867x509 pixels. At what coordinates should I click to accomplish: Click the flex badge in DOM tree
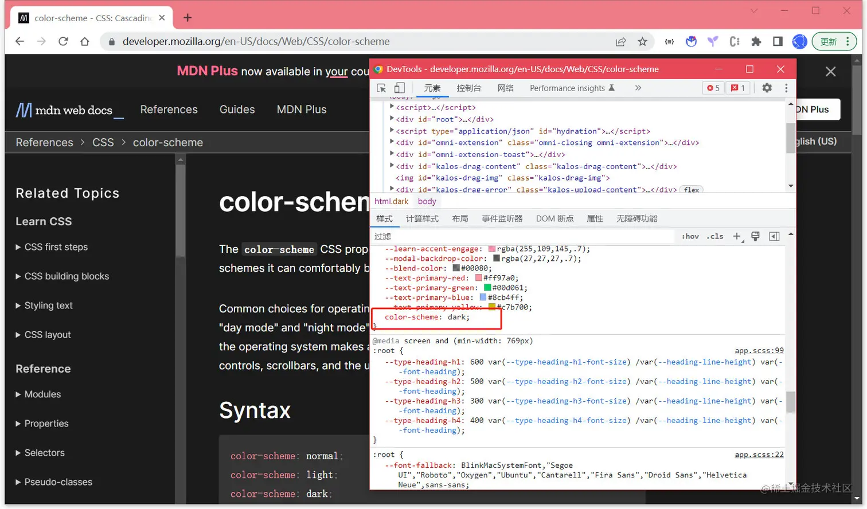pyautogui.click(x=692, y=190)
